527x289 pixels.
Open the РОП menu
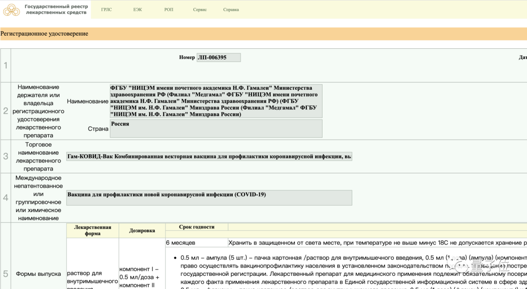click(169, 10)
